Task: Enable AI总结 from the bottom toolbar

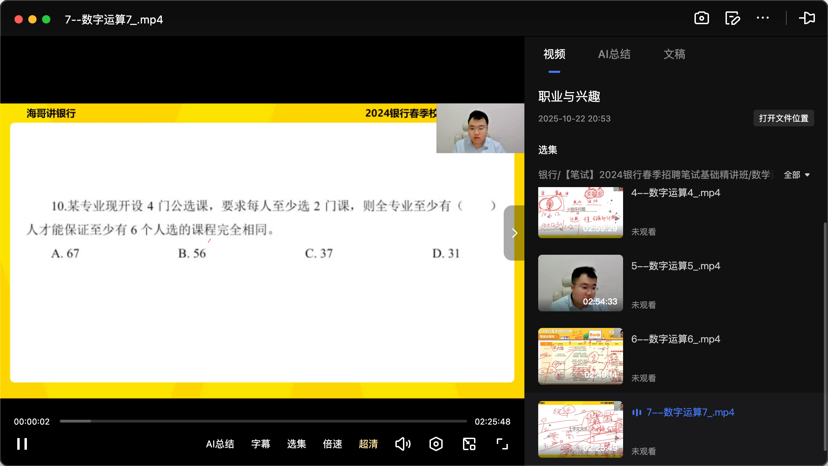Action: pyautogui.click(x=220, y=444)
